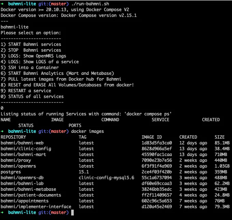This screenshot has width=232, height=220.
Task: Click the size value '24.8MB'
Action: point(222,195)
